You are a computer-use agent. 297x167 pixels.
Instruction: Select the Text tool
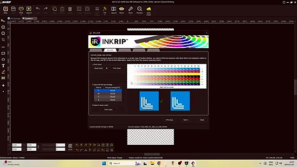pos(3,66)
